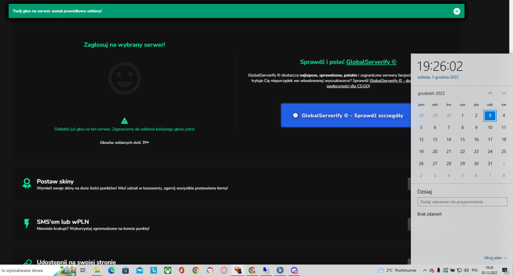
Task: Click the event field Dodaj zdarzenie lub przypomnienie
Action: (462, 202)
